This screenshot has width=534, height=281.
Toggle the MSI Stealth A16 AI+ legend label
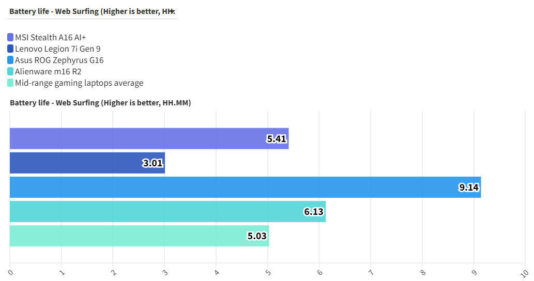point(50,37)
